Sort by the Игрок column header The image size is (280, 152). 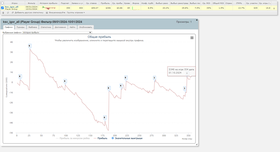(14, 3)
